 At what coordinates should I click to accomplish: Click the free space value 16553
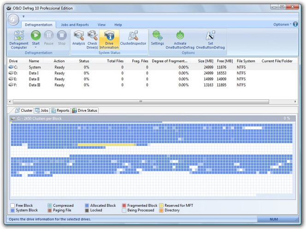click(x=222, y=73)
